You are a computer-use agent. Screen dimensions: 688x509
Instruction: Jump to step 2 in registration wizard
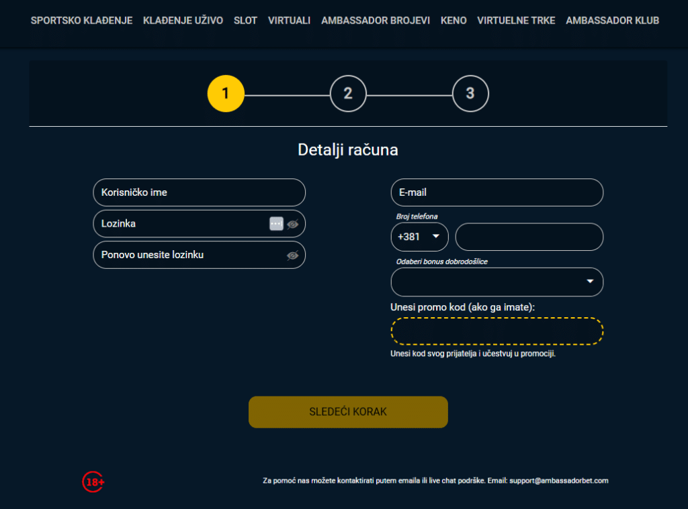click(348, 93)
